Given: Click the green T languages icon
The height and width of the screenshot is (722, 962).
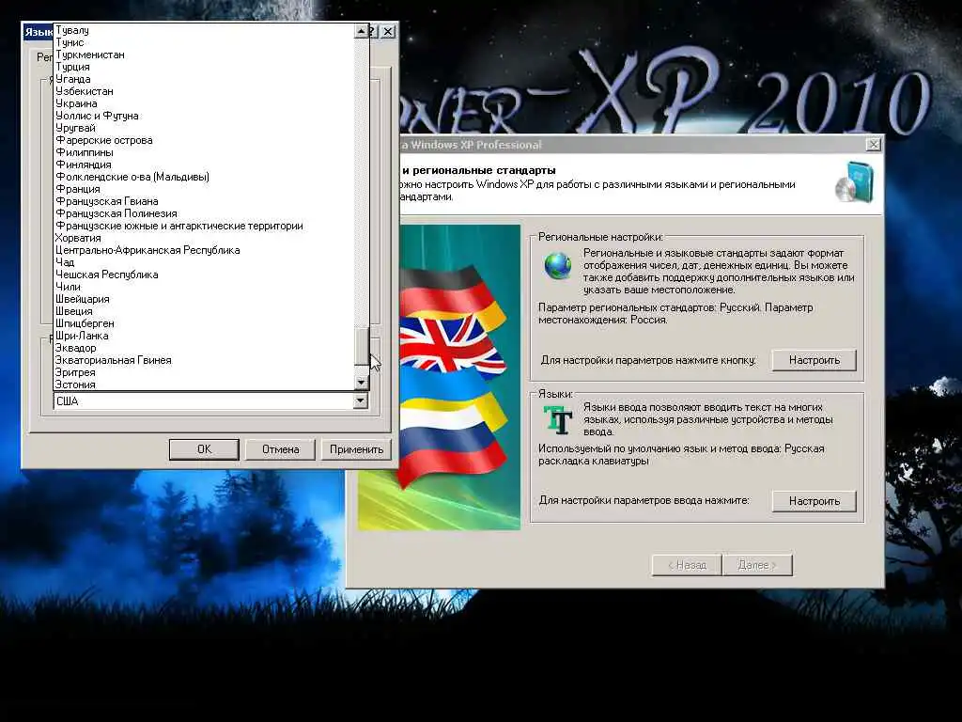Looking at the screenshot, I should 558,420.
